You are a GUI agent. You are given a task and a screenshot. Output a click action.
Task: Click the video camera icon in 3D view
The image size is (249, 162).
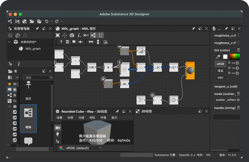click(x=58, y=128)
